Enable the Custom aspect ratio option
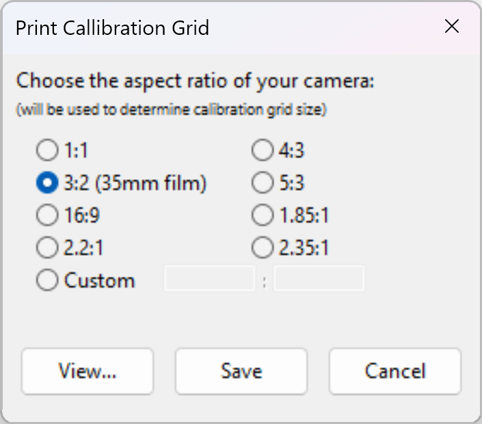This screenshot has width=482, height=424. click(47, 280)
